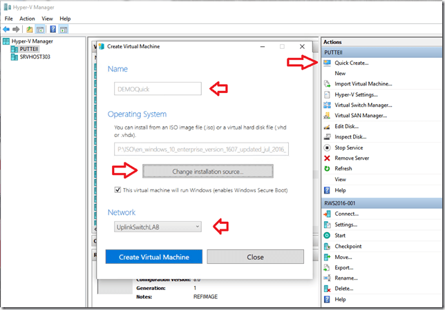The width and height of the screenshot is (445, 310).
Task: Open the View menu
Action: pyautogui.click(x=47, y=19)
